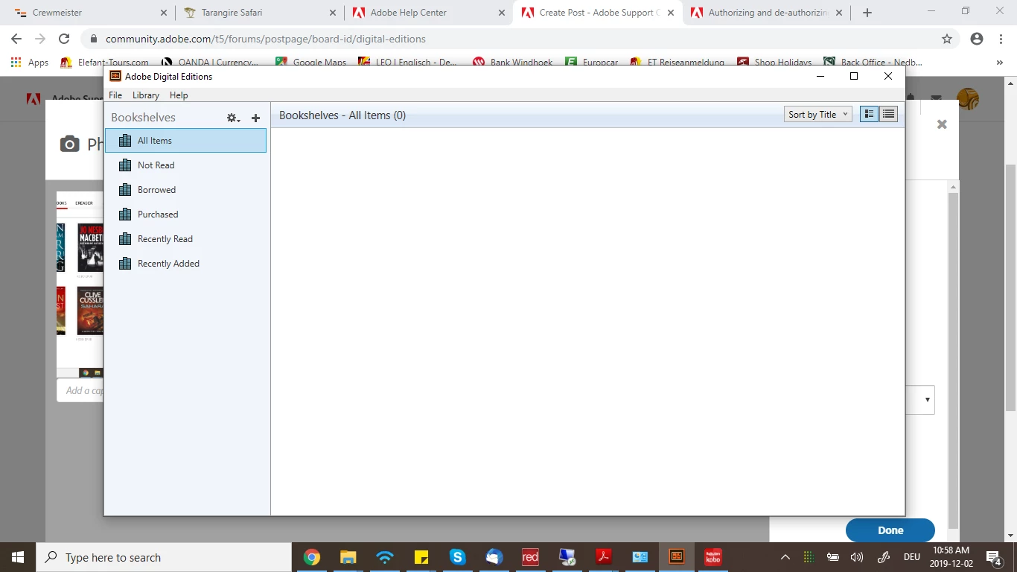Viewport: 1017px width, 572px height.
Task: Switch to list view in Digital Editions
Action: tap(888, 114)
